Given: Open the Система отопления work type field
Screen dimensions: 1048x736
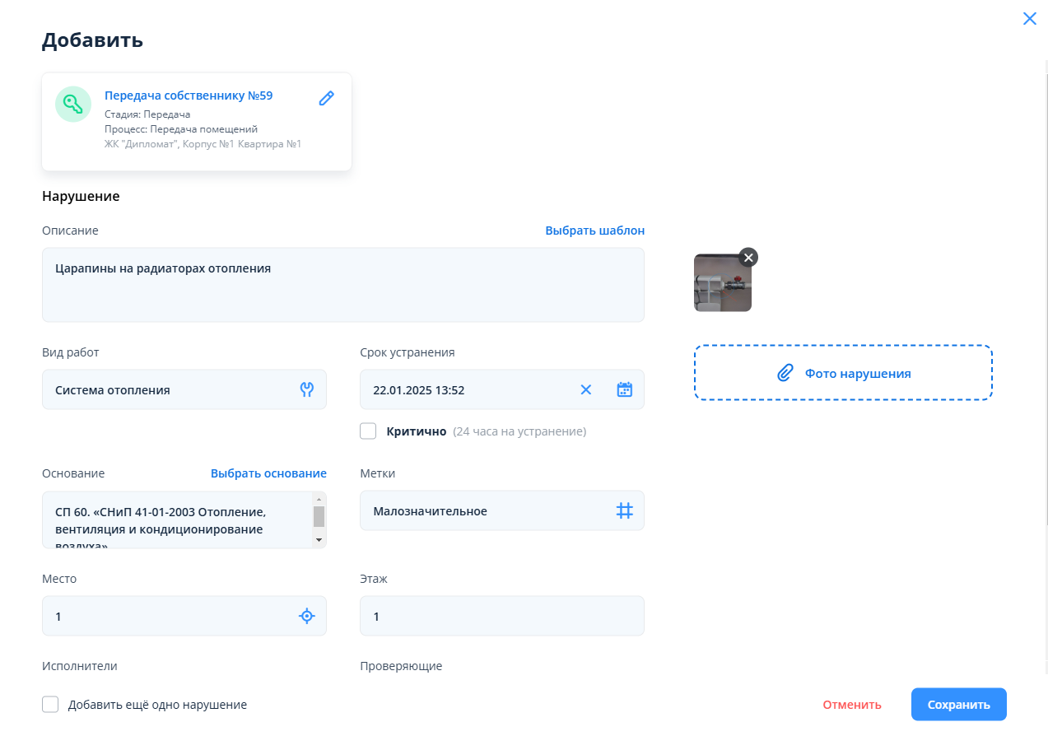Looking at the screenshot, I should point(169,390).
